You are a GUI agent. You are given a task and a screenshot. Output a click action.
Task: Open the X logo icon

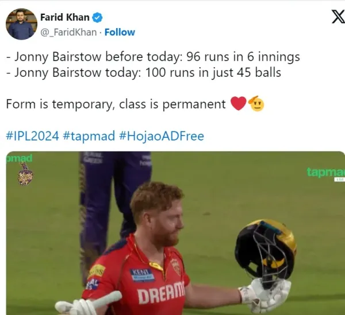pyautogui.click(x=338, y=17)
